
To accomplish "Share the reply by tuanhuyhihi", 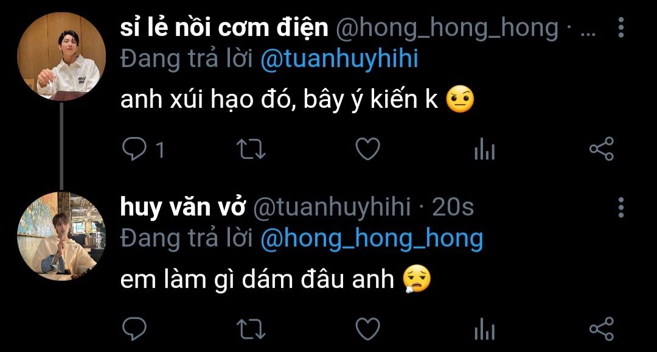I will pyautogui.click(x=601, y=328).
